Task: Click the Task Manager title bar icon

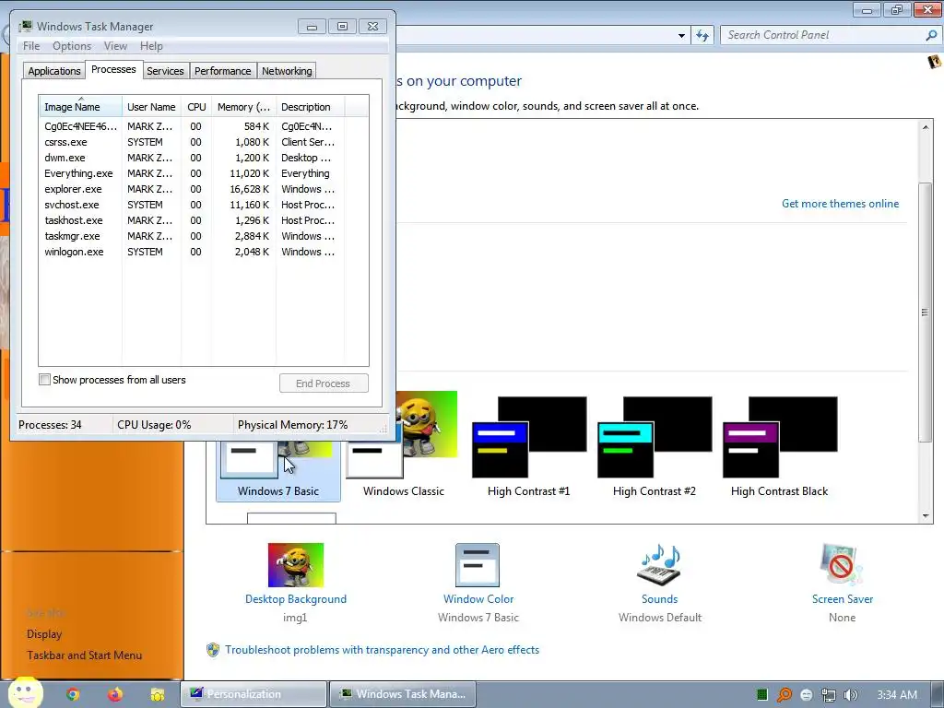Action: click(25, 26)
